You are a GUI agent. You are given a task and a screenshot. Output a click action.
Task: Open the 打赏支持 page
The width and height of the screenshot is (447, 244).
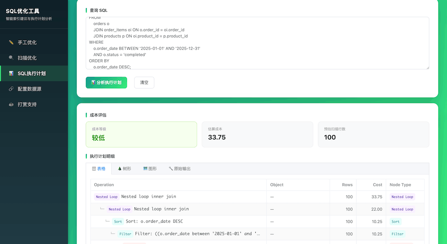point(34,104)
